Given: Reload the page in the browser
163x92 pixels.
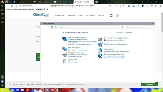Looking at the screenshot, I should [x=16, y=6].
